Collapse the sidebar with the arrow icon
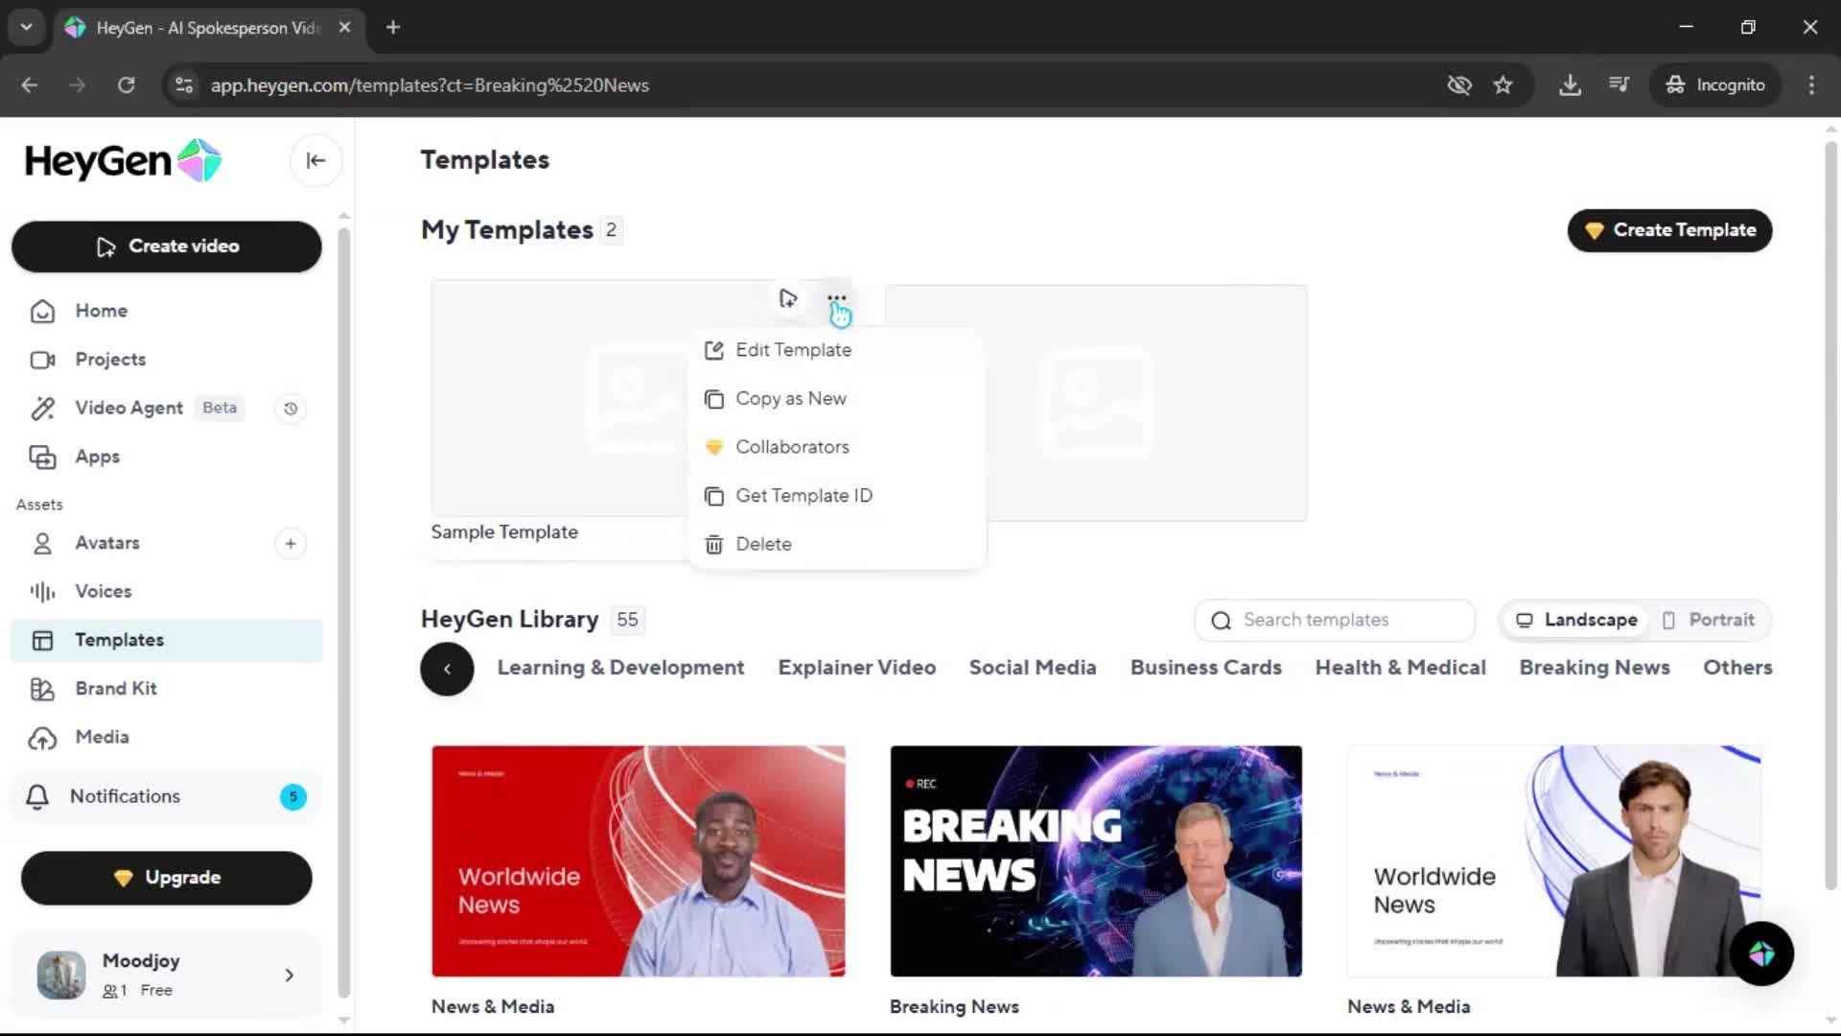 tap(315, 160)
